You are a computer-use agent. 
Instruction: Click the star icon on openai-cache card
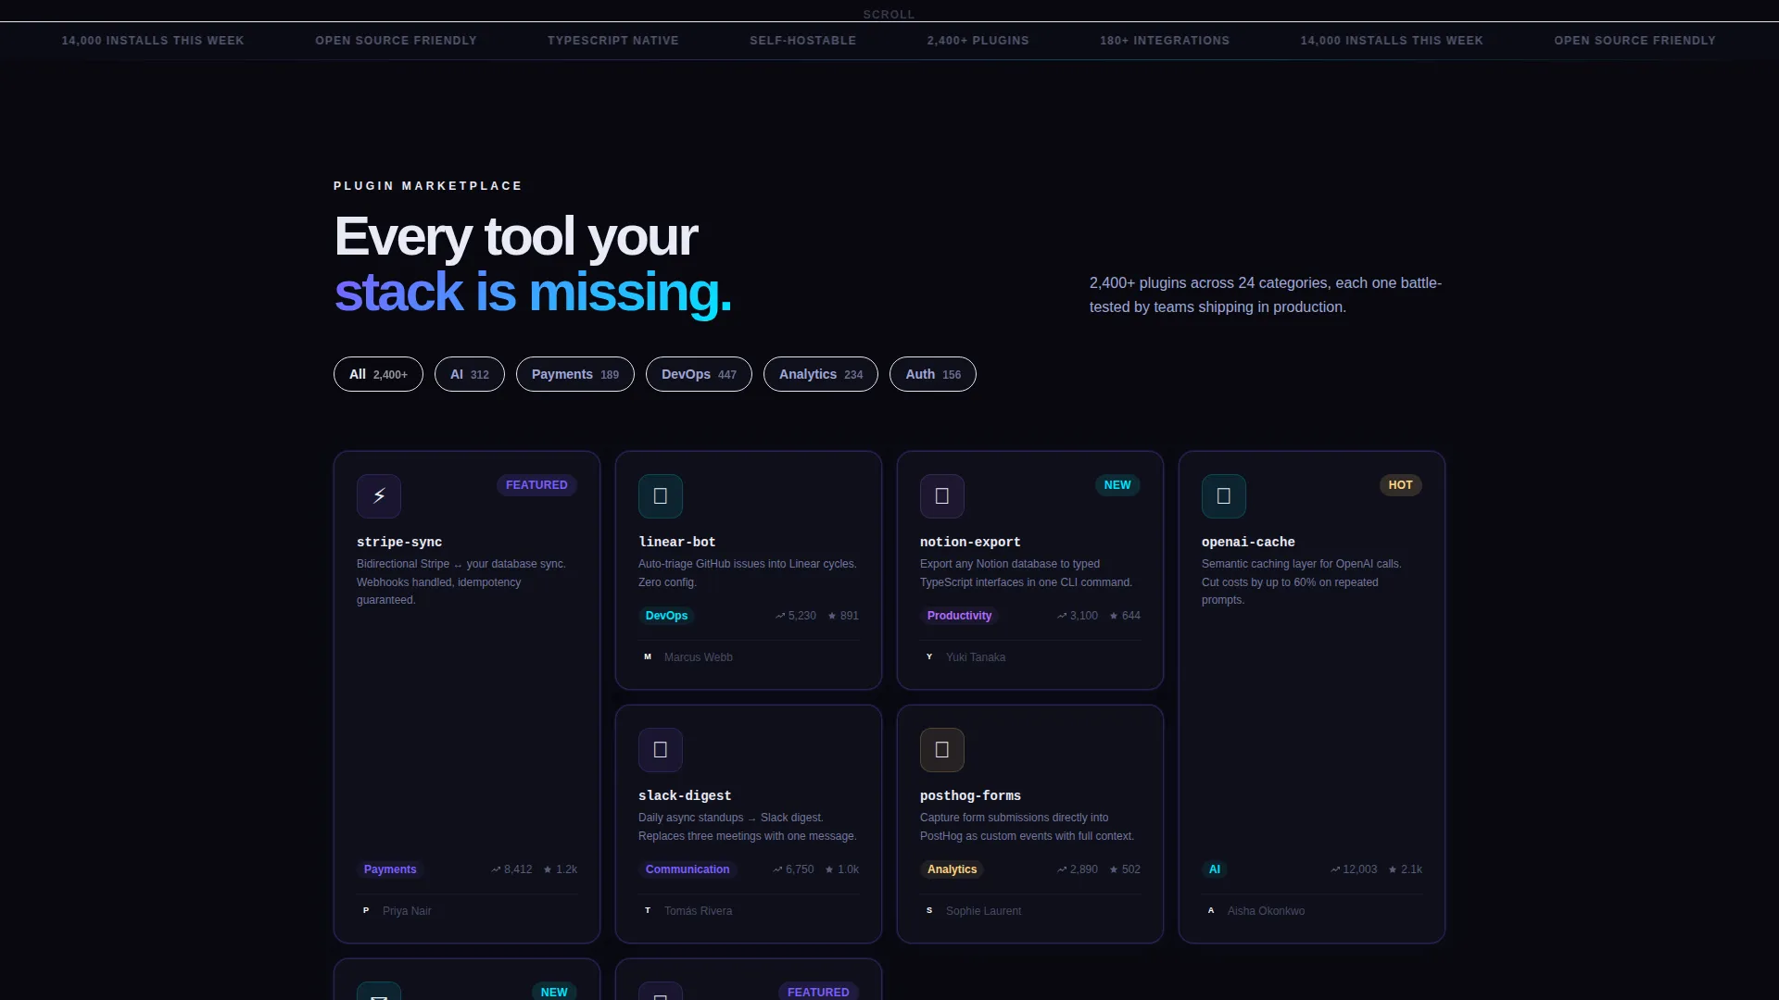pos(1393,869)
